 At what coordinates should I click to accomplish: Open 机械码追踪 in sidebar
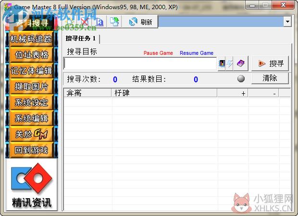click(x=31, y=39)
